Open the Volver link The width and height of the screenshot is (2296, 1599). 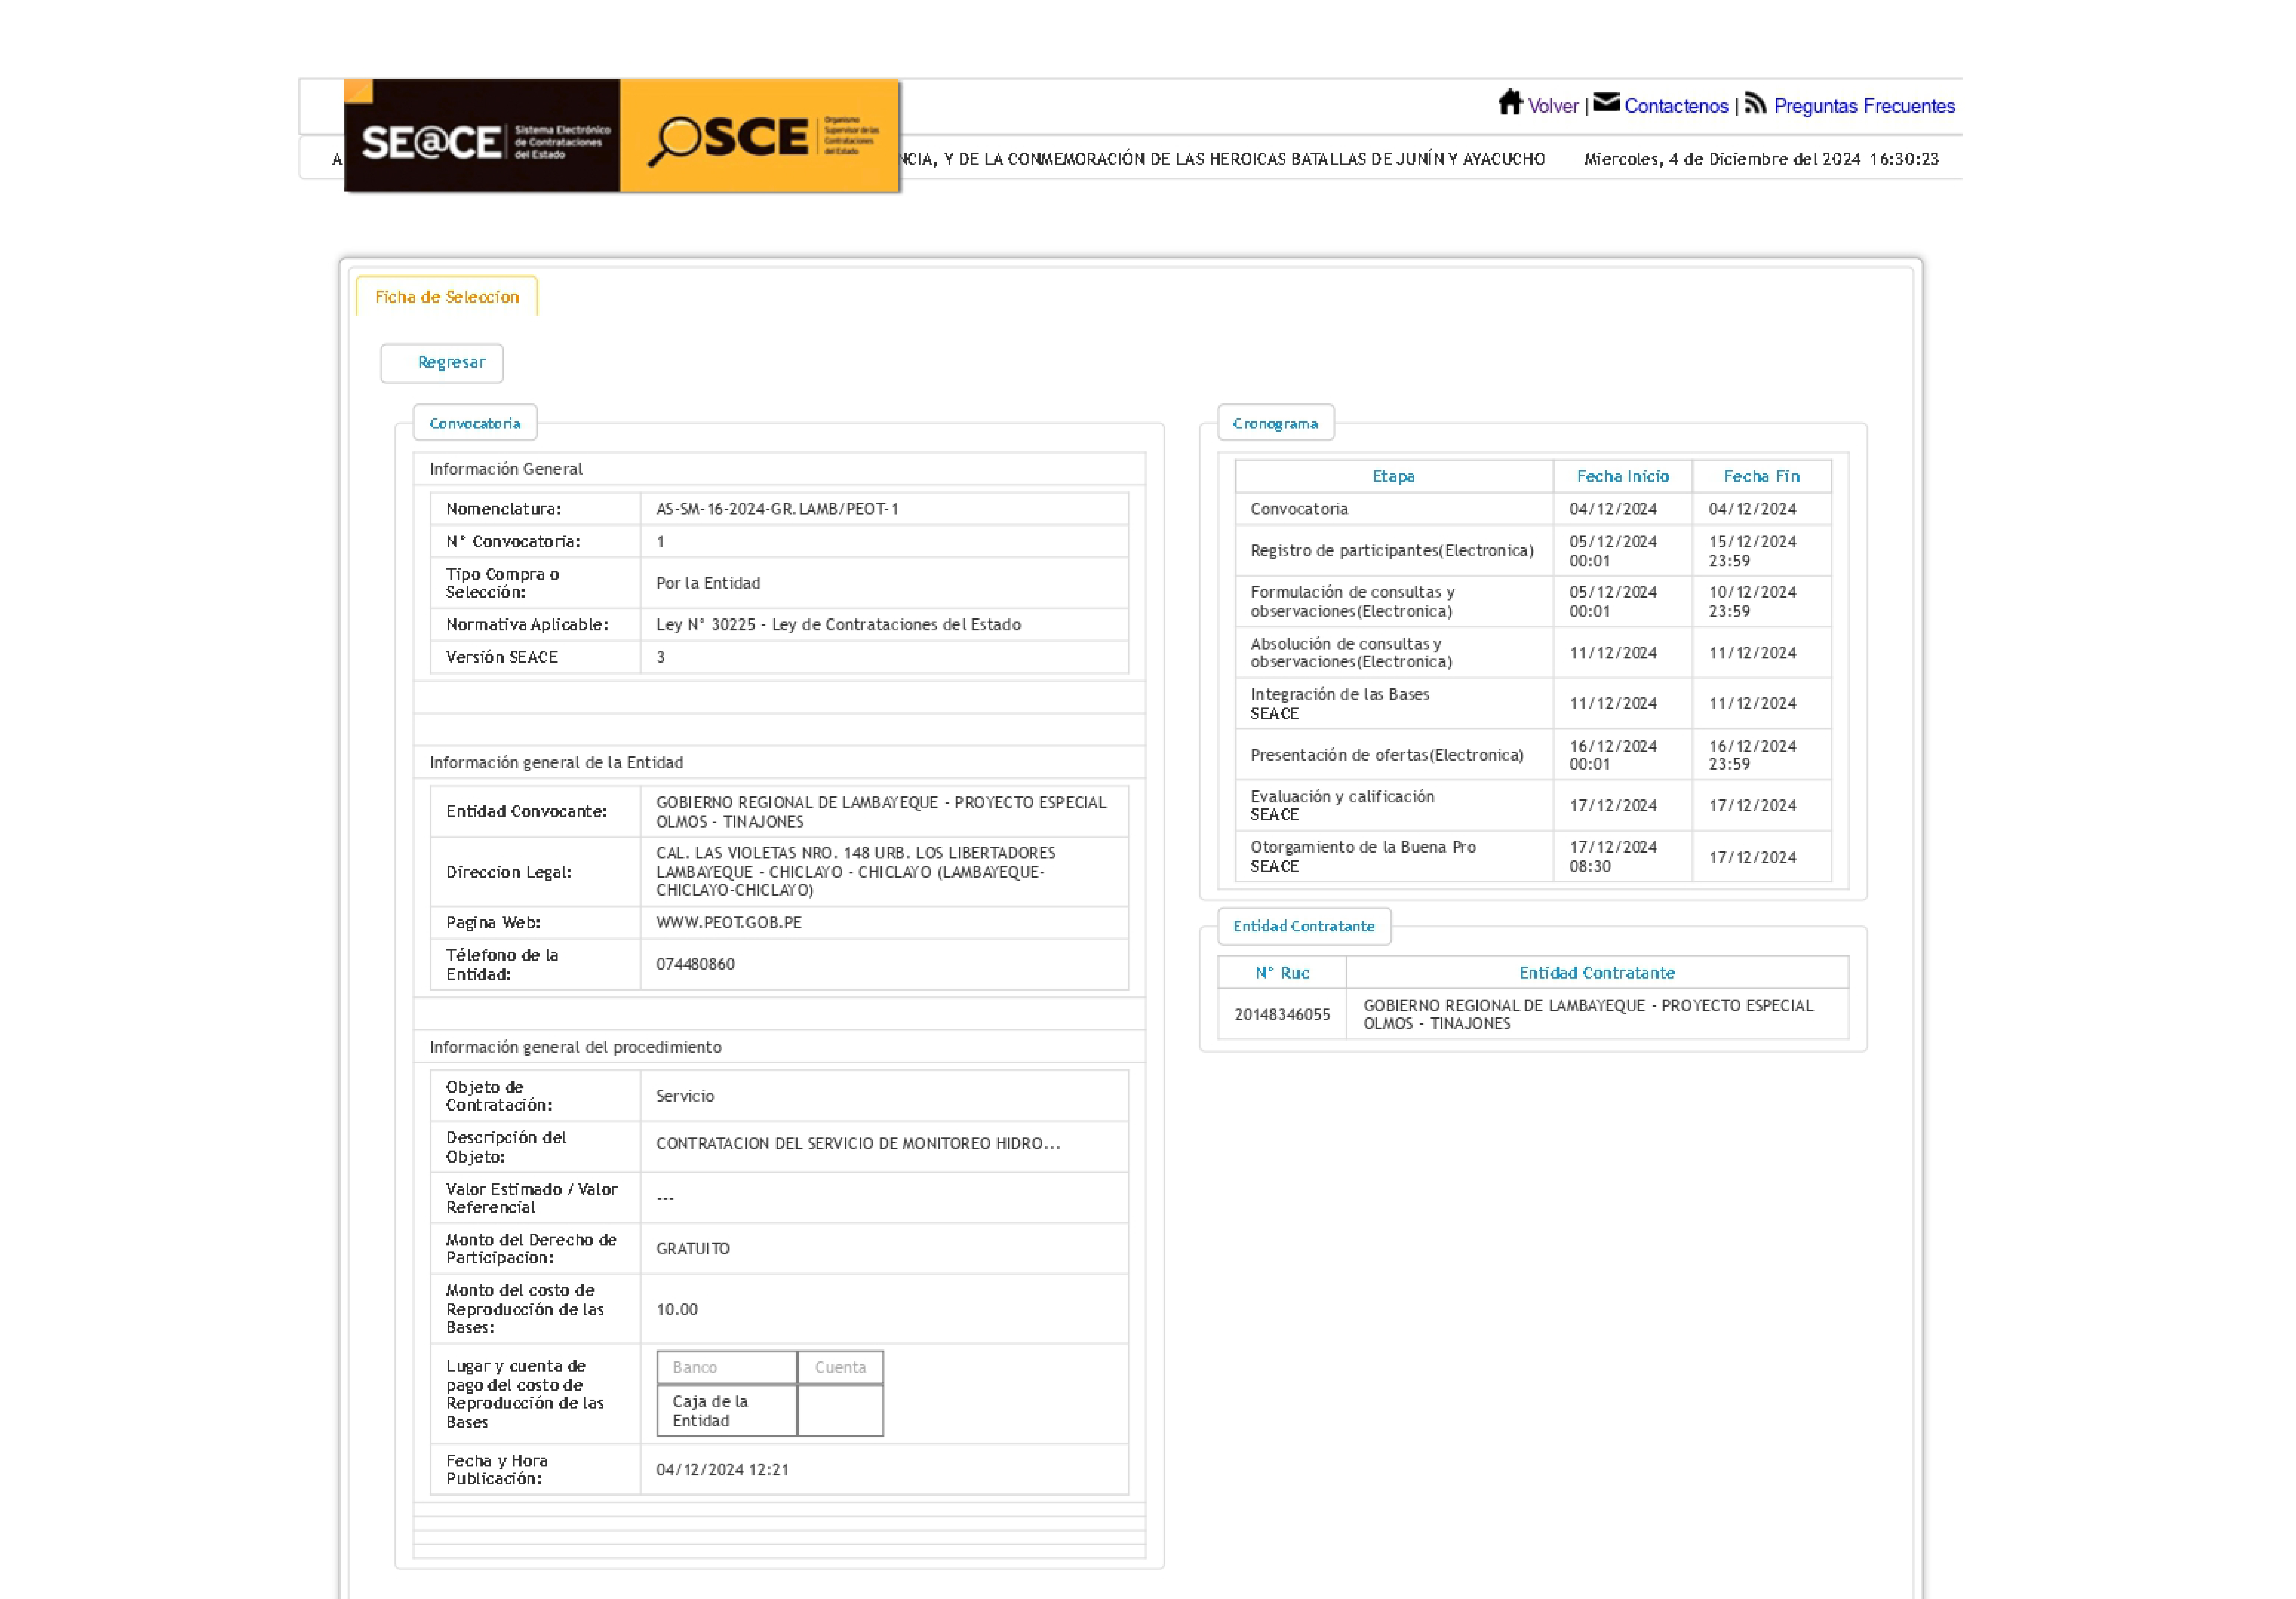[x=1553, y=106]
